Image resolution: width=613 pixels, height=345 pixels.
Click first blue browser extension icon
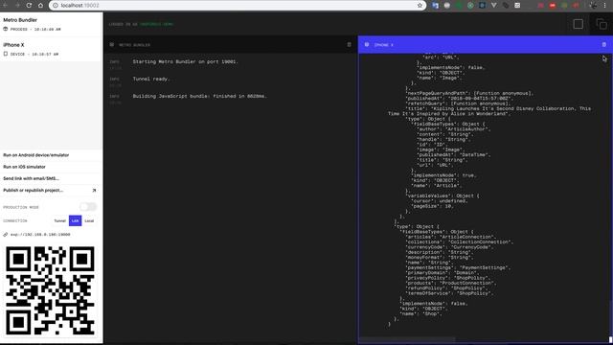[x=436, y=6]
